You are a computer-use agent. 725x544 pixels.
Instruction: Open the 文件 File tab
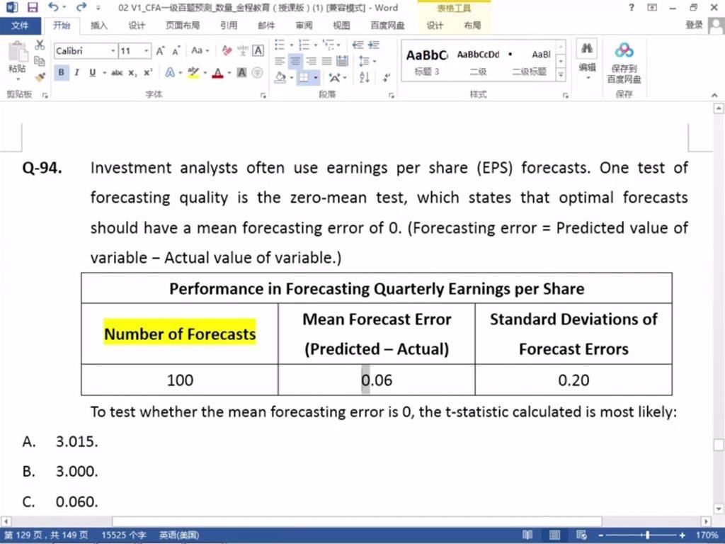20,25
